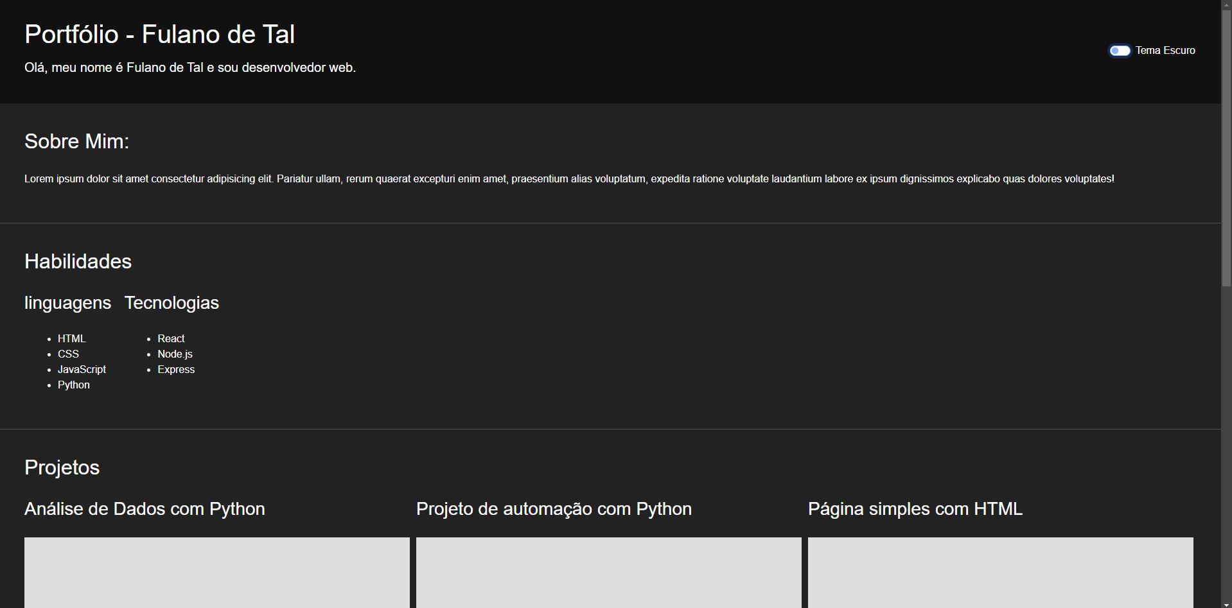This screenshot has height=608, width=1232.
Task: Open Análise de Dados com Python thumbnail
Action: 217,573
